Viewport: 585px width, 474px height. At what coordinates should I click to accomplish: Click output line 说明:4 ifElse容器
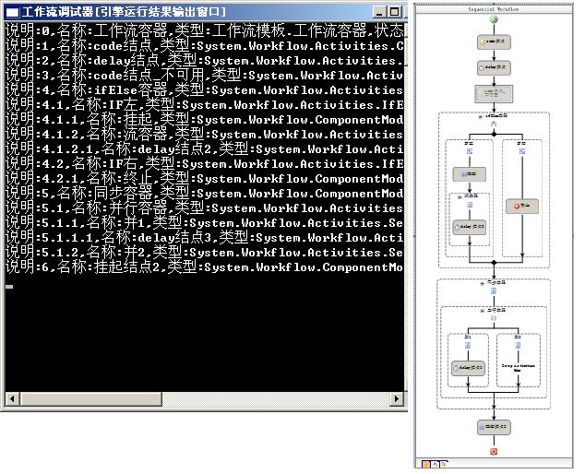[x=205, y=89]
